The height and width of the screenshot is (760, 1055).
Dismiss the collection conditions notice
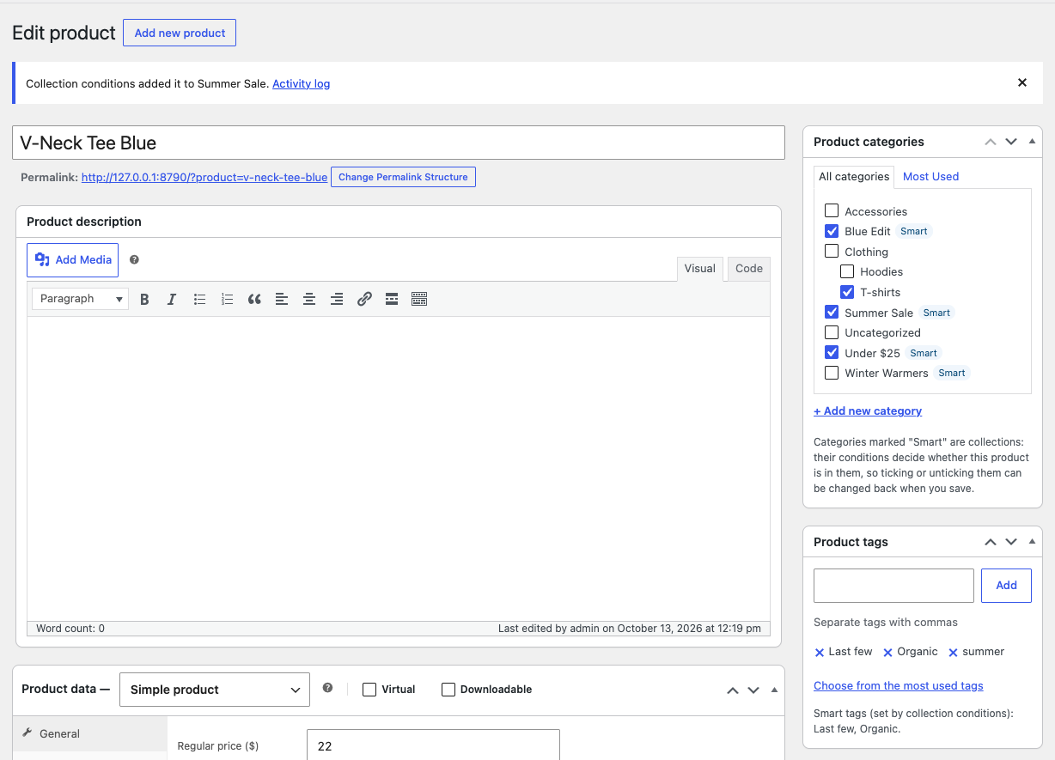(x=1022, y=83)
